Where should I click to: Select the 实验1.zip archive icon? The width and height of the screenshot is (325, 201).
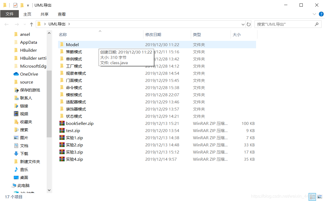pyautogui.click(x=62, y=138)
